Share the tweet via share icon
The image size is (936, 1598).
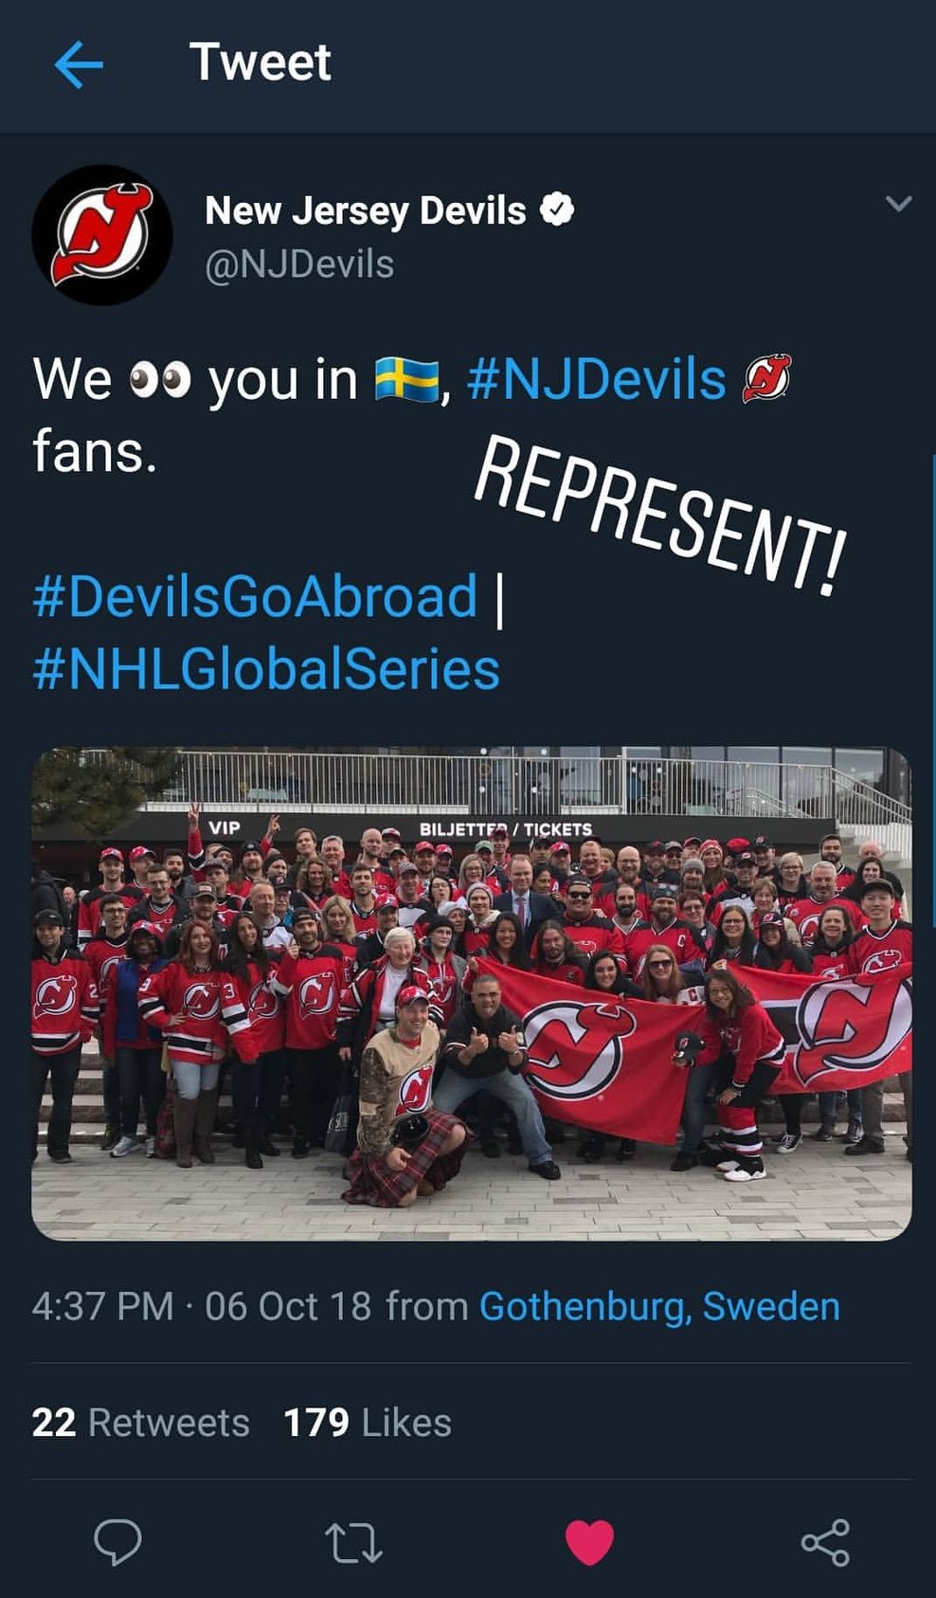tap(825, 1542)
